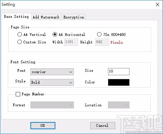The image size is (163, 134).
Task: Open the black font Color swatch
Action: (x=119, y=82)
